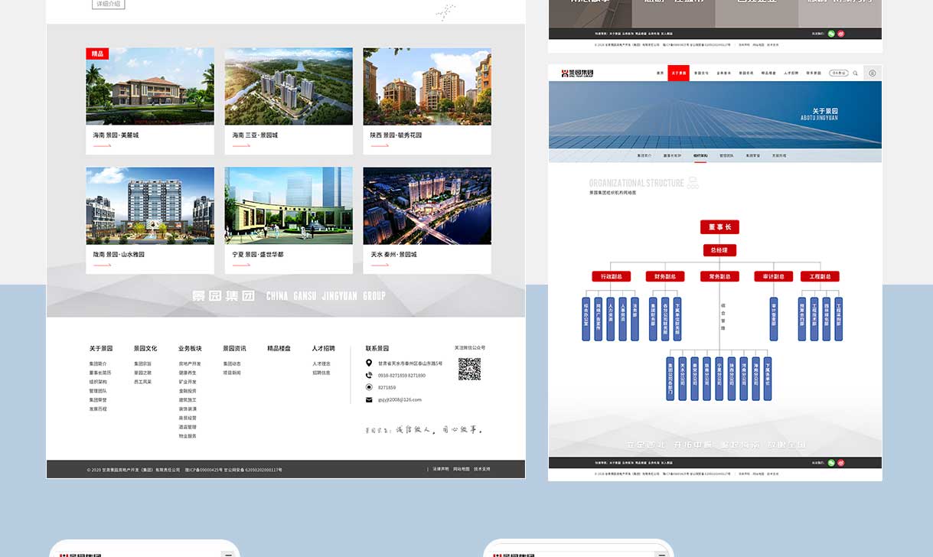Screen dimensions: 933x557
Task: Click the red arrow under 陕西 景园·毓秀花园
Action: coord(380,145)
